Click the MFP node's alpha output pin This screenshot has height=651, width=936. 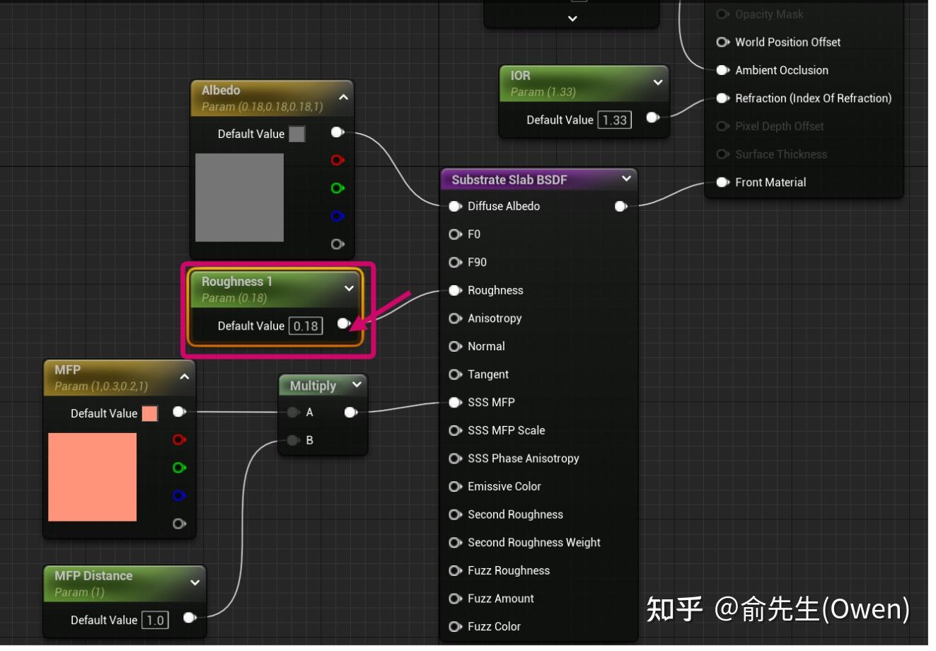179,524
